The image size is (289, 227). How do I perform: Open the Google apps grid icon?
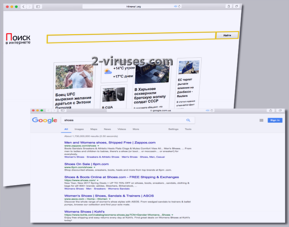[262, 120]
